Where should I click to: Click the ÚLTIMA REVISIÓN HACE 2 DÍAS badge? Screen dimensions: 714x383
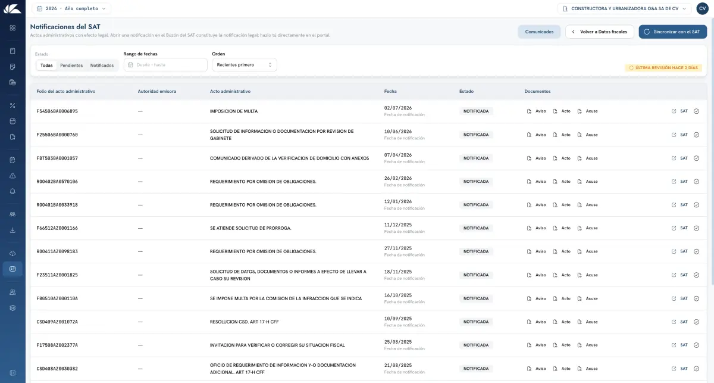point(663,68)
